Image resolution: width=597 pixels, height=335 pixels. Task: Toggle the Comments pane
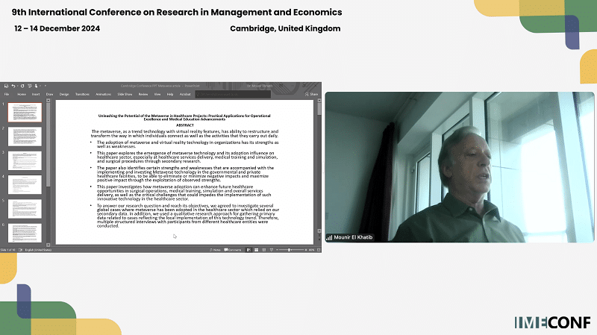click(x=234, y=250)
